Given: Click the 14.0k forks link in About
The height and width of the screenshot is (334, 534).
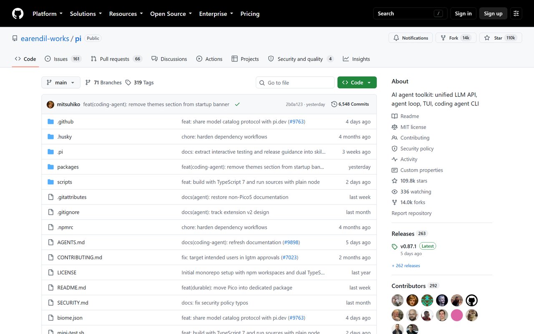Looking at the screenshot, I should tap(413, 202).
